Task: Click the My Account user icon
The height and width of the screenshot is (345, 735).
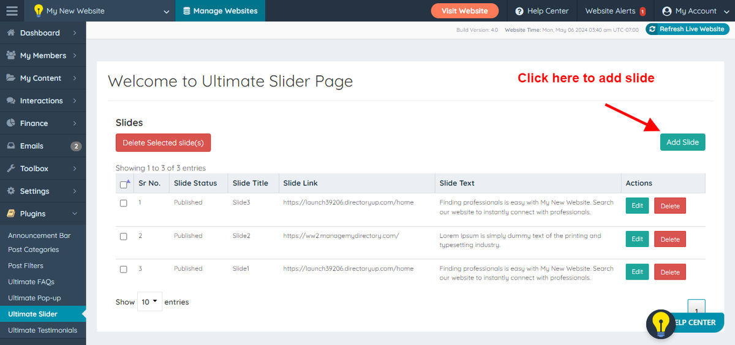Action: [667, 11]
